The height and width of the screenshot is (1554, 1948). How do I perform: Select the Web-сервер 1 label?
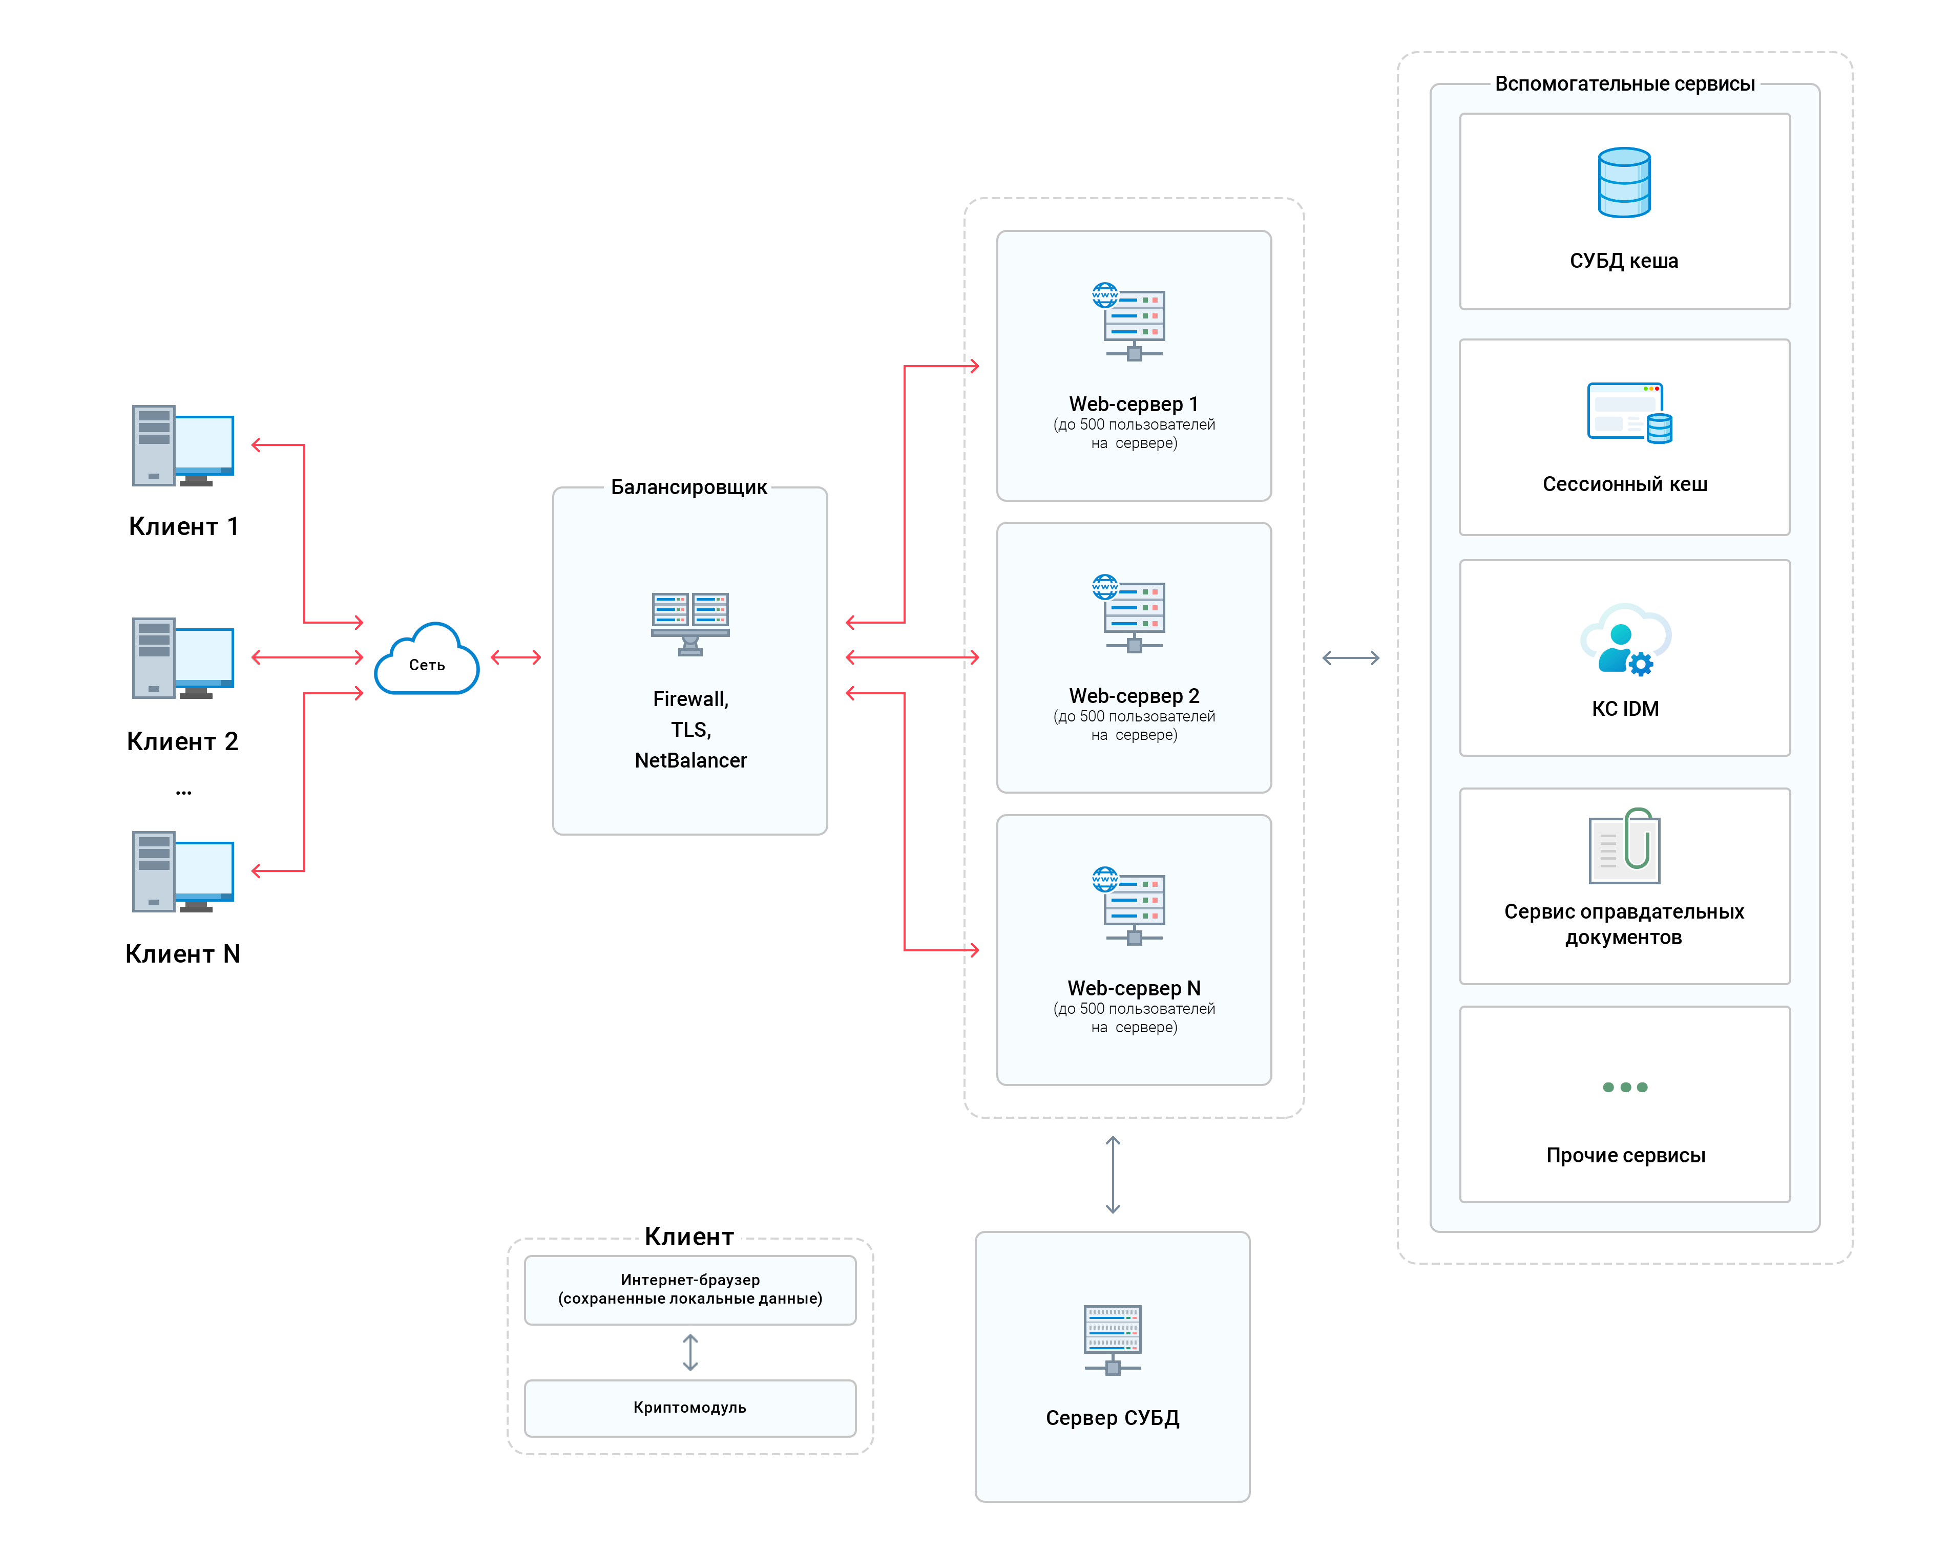pos(1134,405)
